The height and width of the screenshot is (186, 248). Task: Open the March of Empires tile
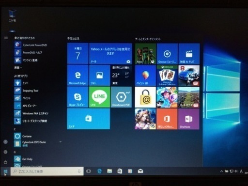[x=189, y=97]
